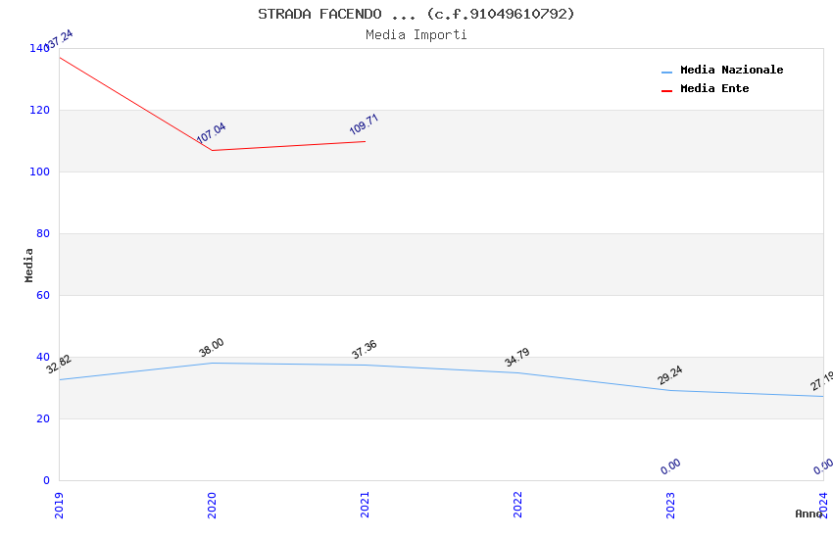Click the Anno x-axis title
This screenshot has width=833, height=539.
point(808,514)
